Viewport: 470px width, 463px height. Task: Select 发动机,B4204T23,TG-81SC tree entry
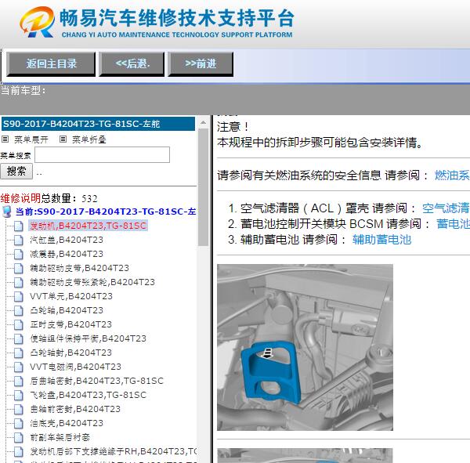point(88,226)
